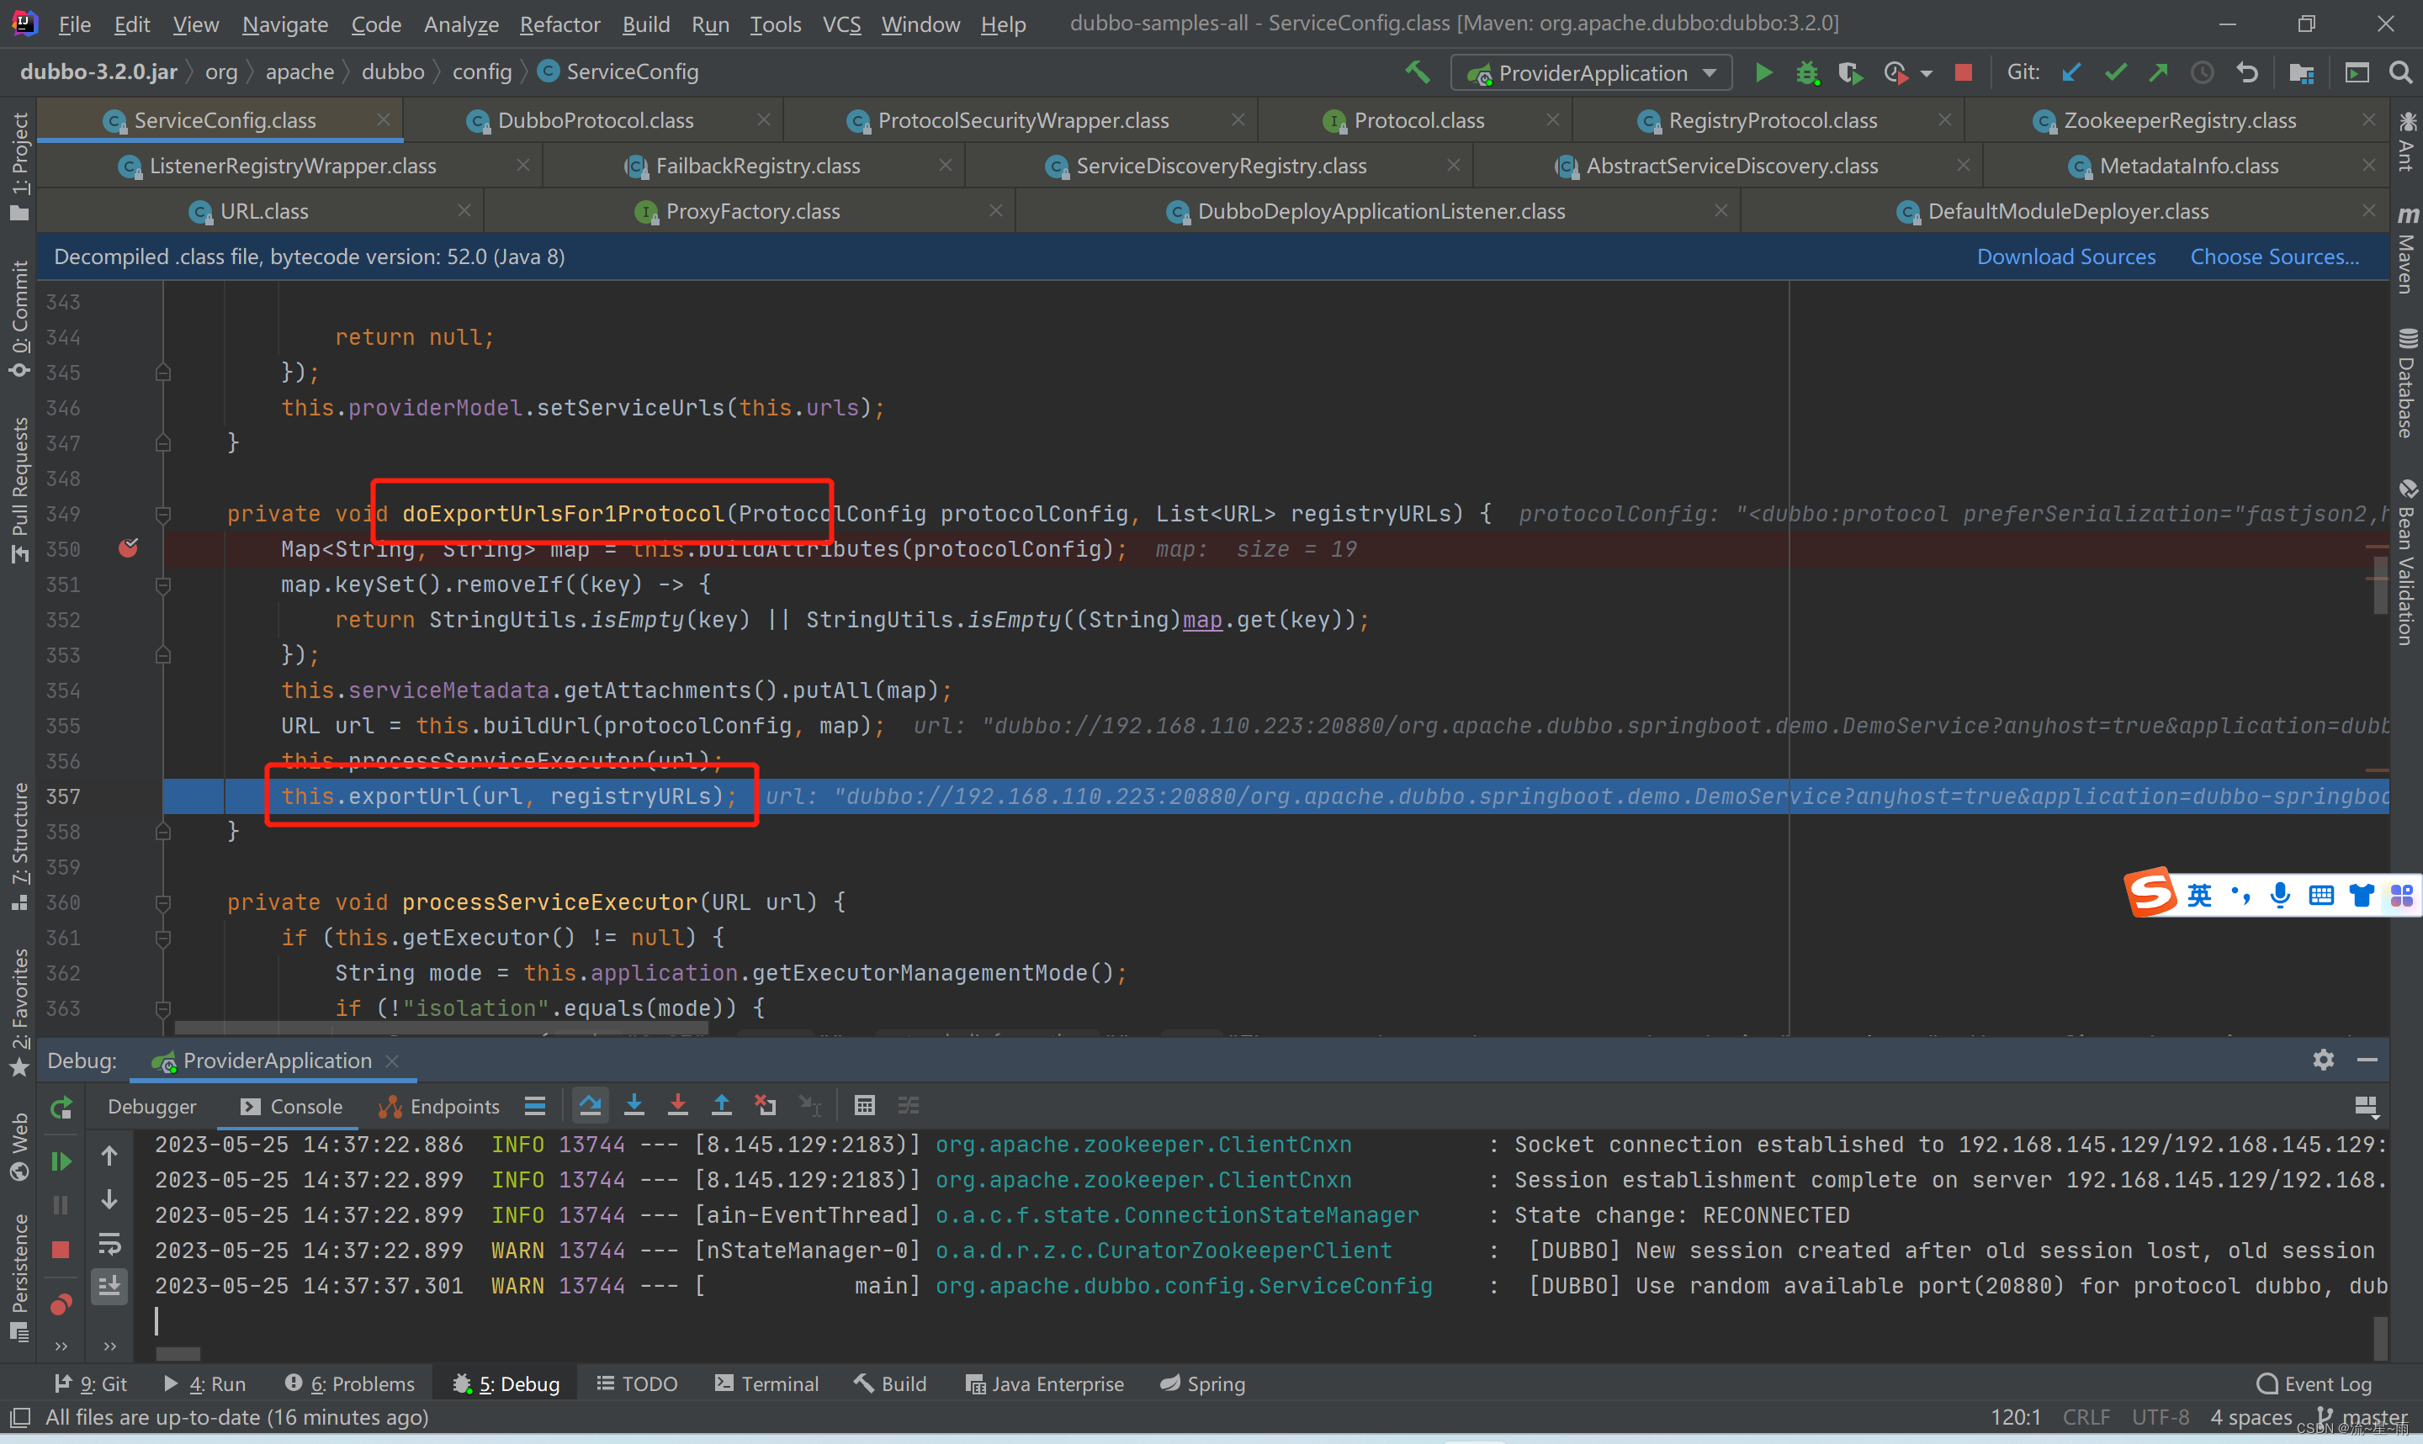
Task: Open the Event Log button
Action: click(2314, 1383)
